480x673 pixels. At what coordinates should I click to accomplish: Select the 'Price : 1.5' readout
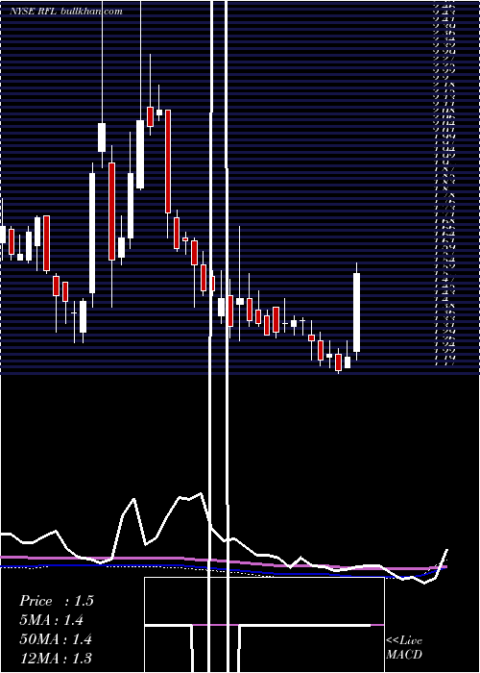tap(56, 601)
